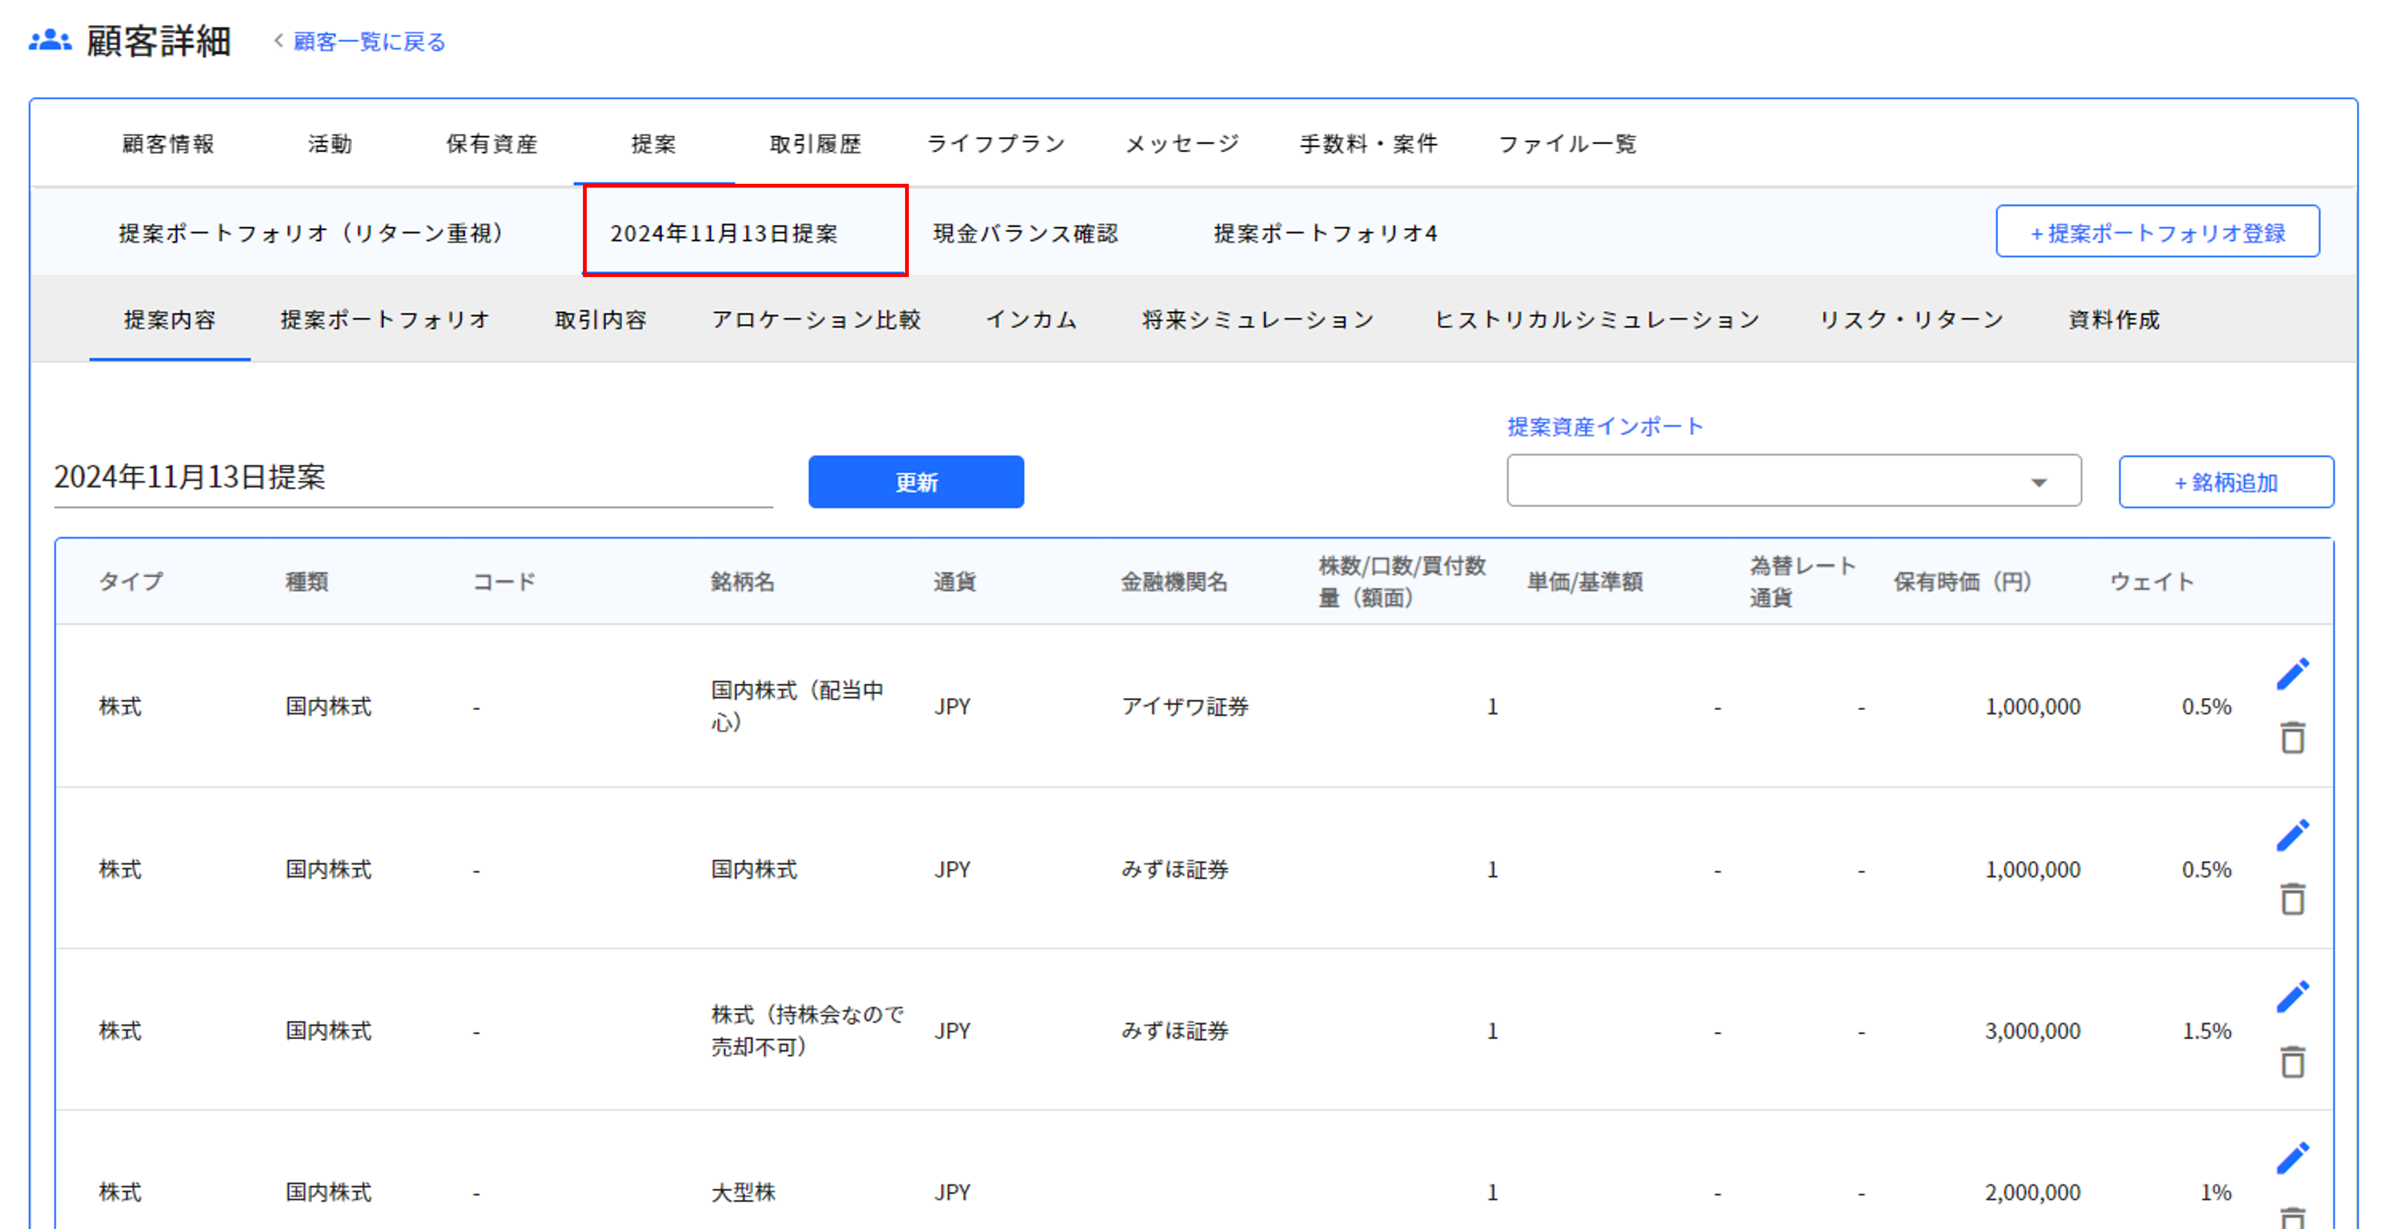
Task: Select 現金バランス確認 portfolio tab
Action: (x=1025, y=234)
